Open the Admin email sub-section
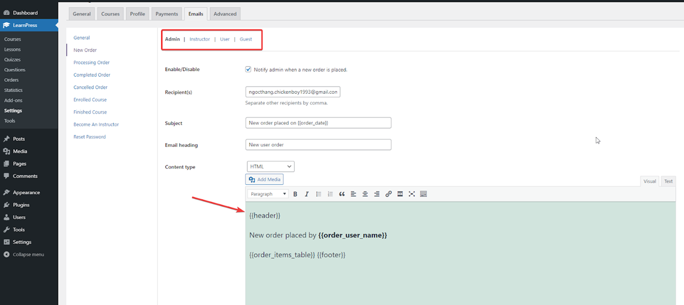Screen dimensions: 684x305 172,39
